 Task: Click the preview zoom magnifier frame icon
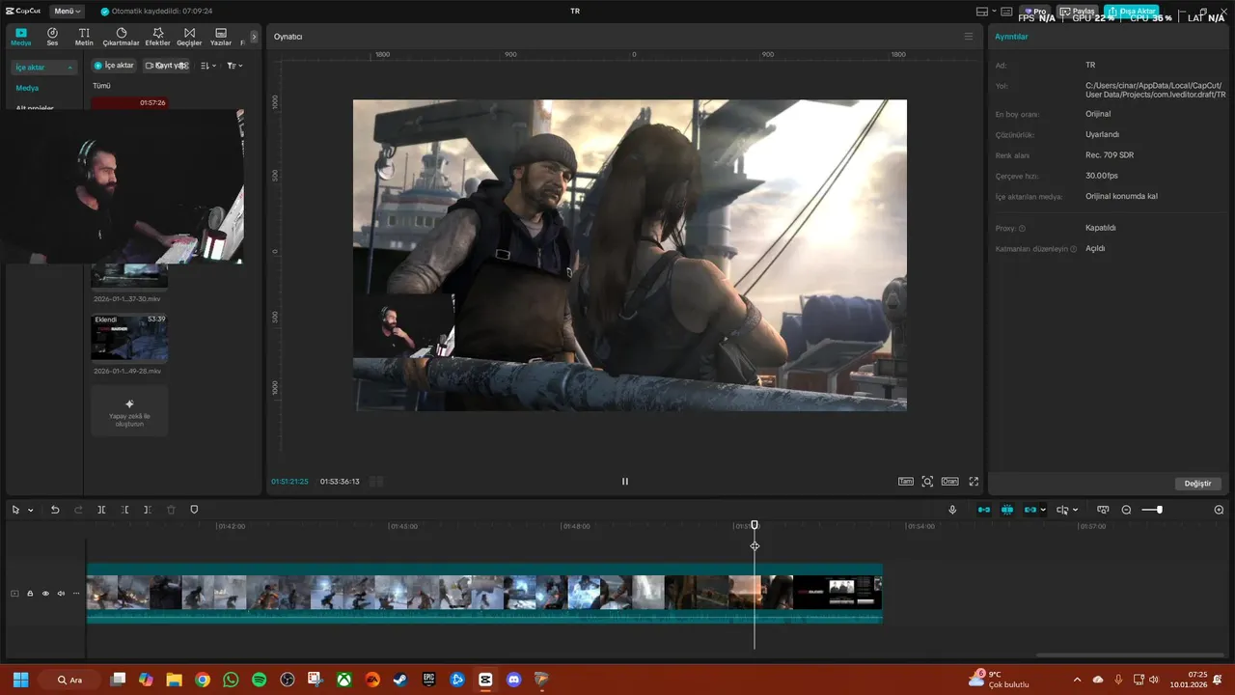point(927,481)
